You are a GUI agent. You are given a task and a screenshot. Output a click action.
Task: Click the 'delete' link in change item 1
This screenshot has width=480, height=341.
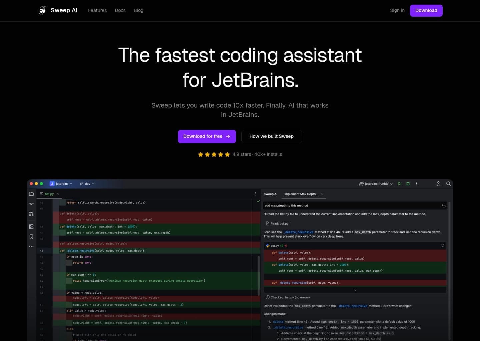coord(278,322)
